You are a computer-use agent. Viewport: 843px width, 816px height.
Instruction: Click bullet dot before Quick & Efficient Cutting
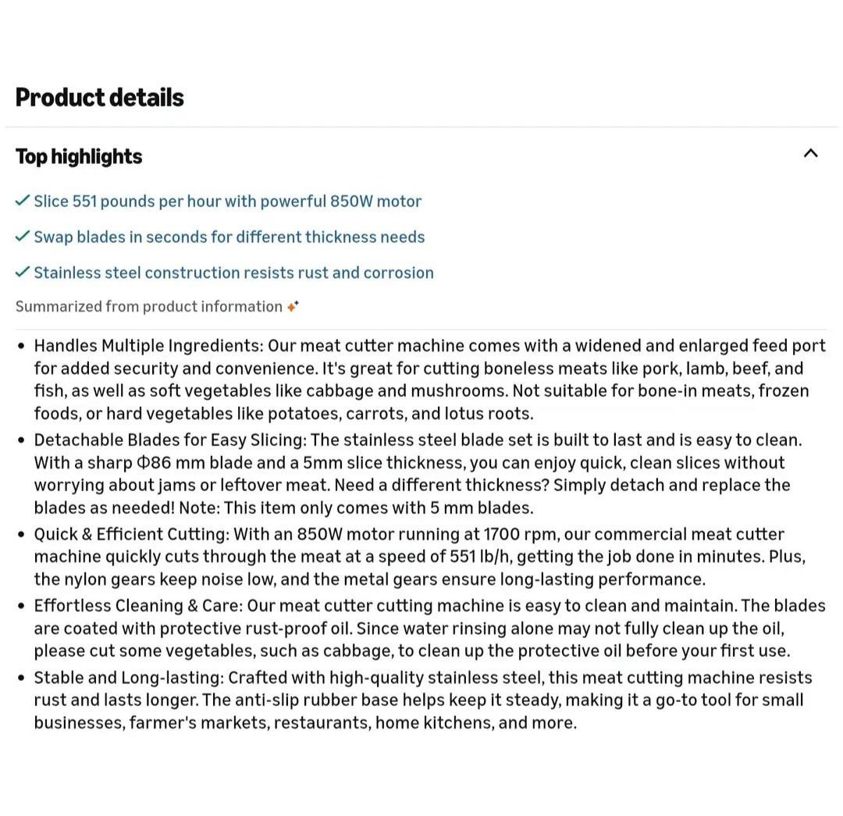(x=21, y=535)
